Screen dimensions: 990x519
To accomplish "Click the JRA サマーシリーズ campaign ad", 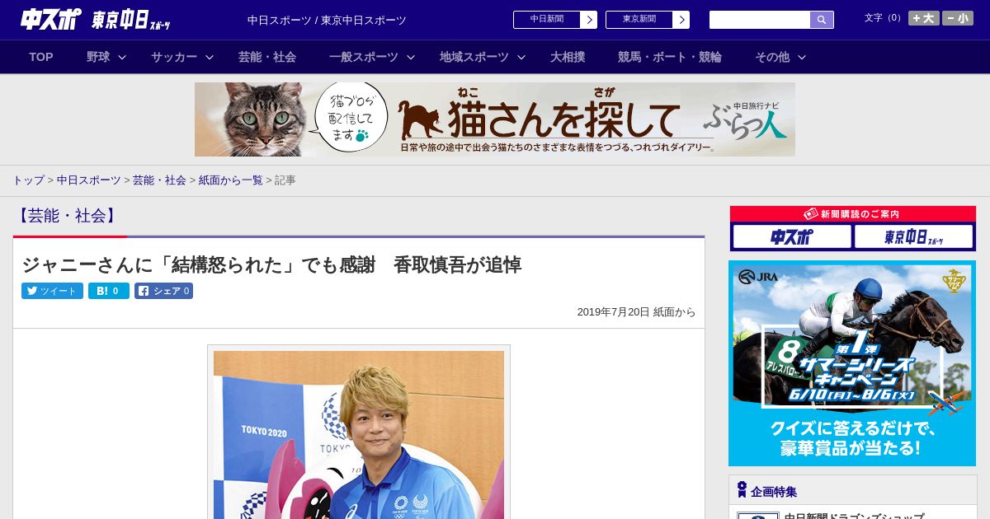I will click(852, 363).
